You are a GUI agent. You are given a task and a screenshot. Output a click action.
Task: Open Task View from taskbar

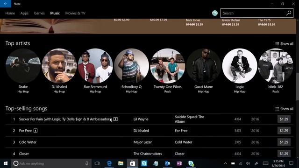[x=97, y=163]
